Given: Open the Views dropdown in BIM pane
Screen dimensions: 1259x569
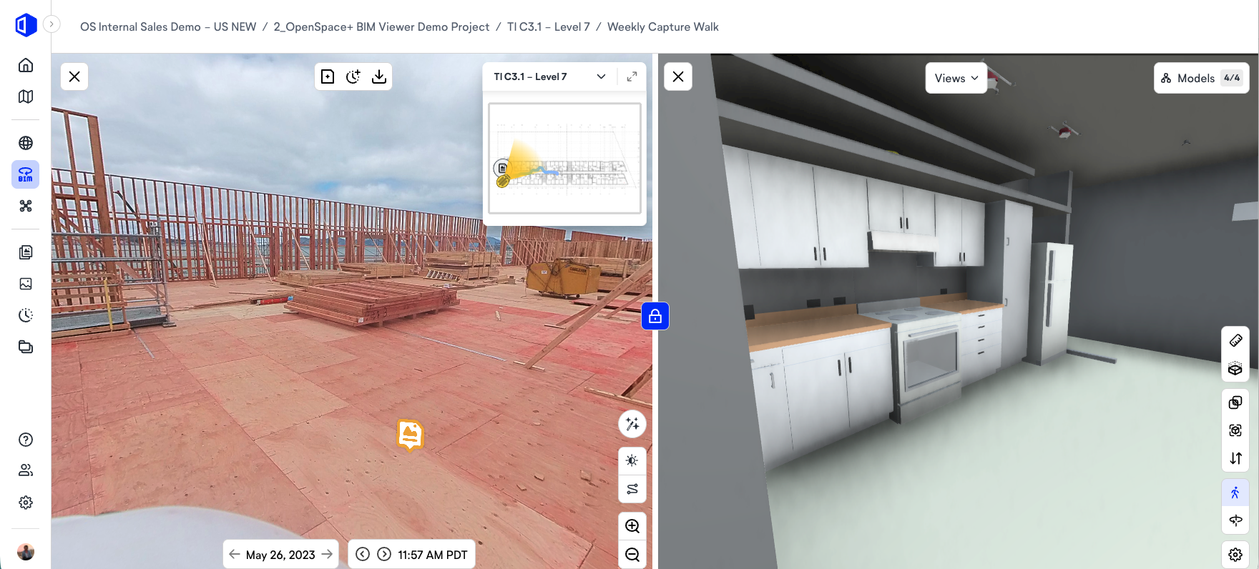Looking at the screenshot, I should coord(956,78).
